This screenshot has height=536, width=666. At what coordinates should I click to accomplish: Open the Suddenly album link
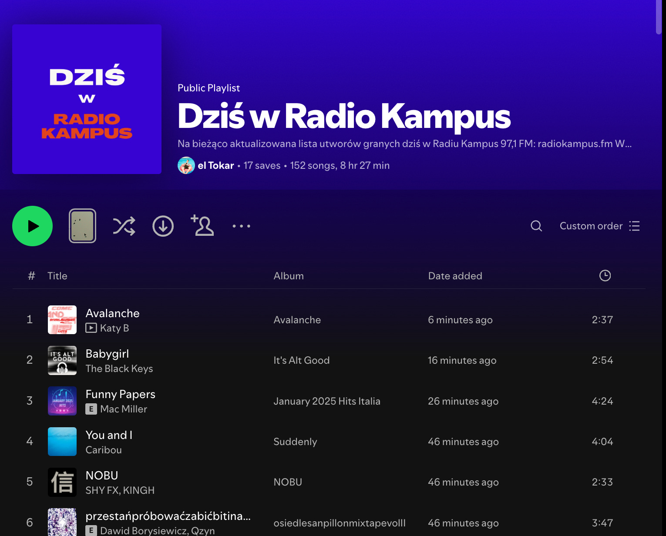pyautogui.click(x=295, y=442)
